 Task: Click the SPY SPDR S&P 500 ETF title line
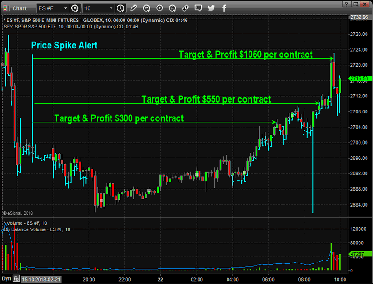71,27
